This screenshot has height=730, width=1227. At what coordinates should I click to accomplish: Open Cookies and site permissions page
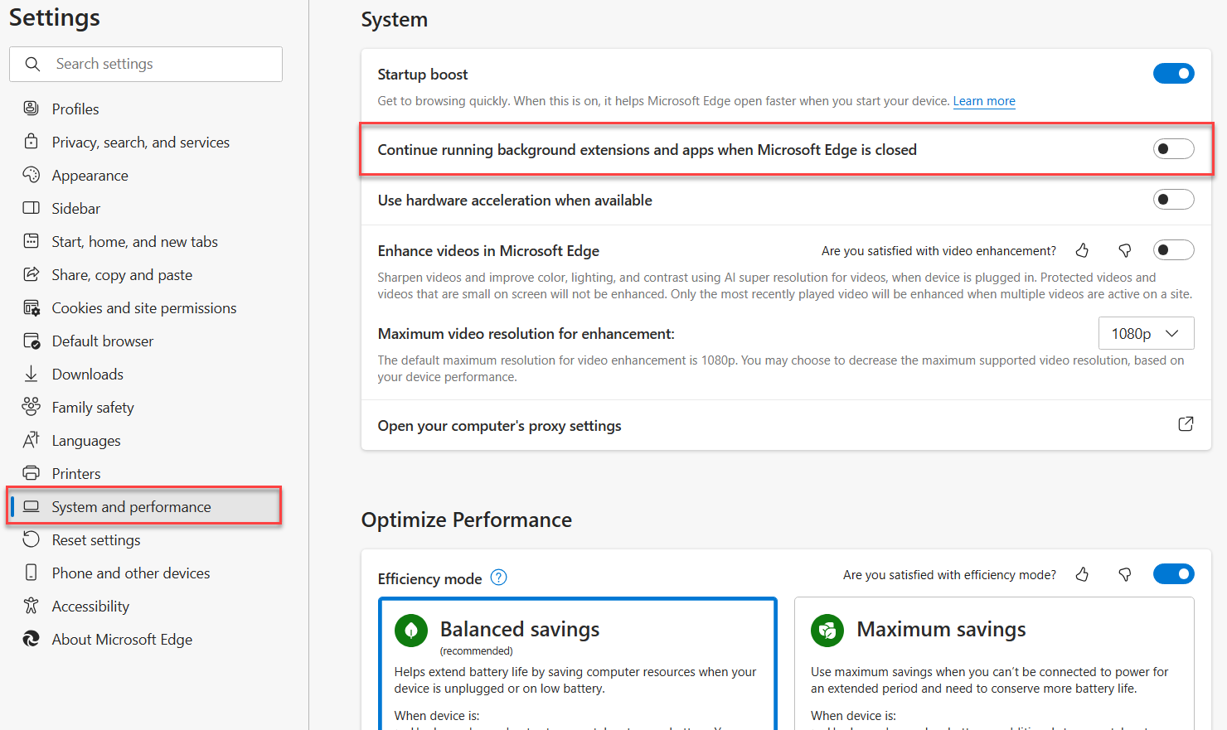pos(145,307)
